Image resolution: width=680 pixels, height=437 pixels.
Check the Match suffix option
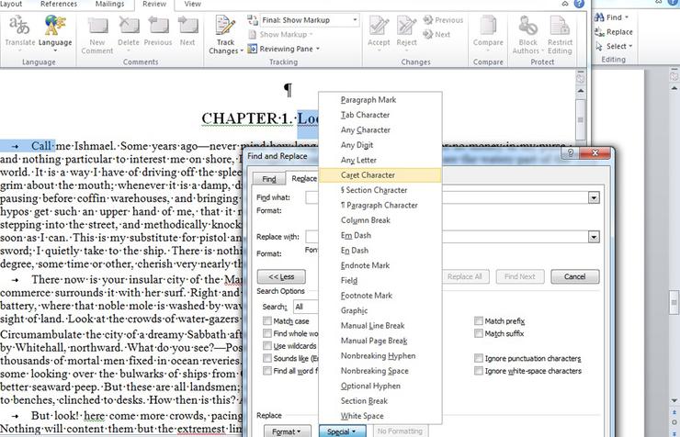[x=479, y=333]
